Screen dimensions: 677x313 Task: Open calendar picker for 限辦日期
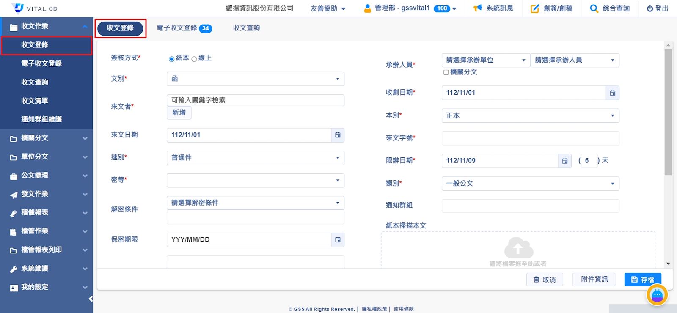coord(564,161)
